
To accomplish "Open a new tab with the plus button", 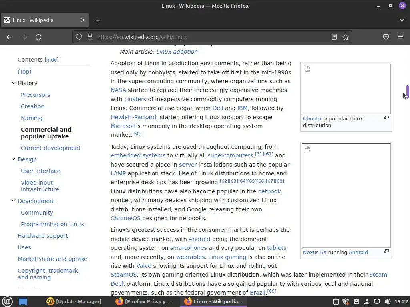I will 98,20.
